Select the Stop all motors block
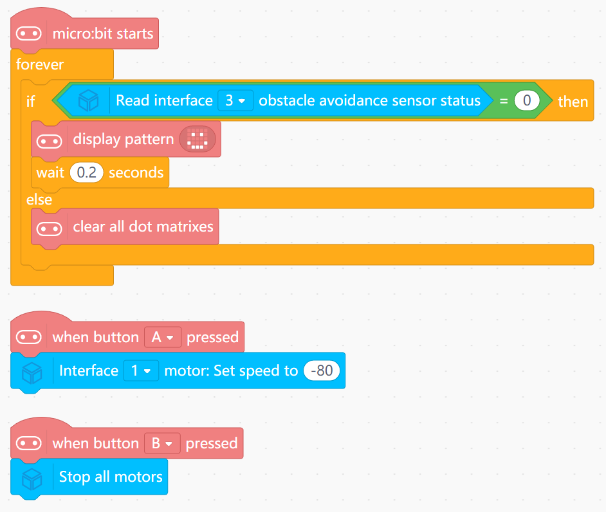This screenshot has width=606, height=512. tap(111, 477)
